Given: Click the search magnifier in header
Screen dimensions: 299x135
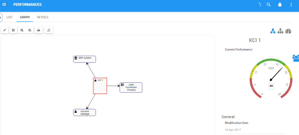Looking at the screenshot, I should (x=269, y=5).
